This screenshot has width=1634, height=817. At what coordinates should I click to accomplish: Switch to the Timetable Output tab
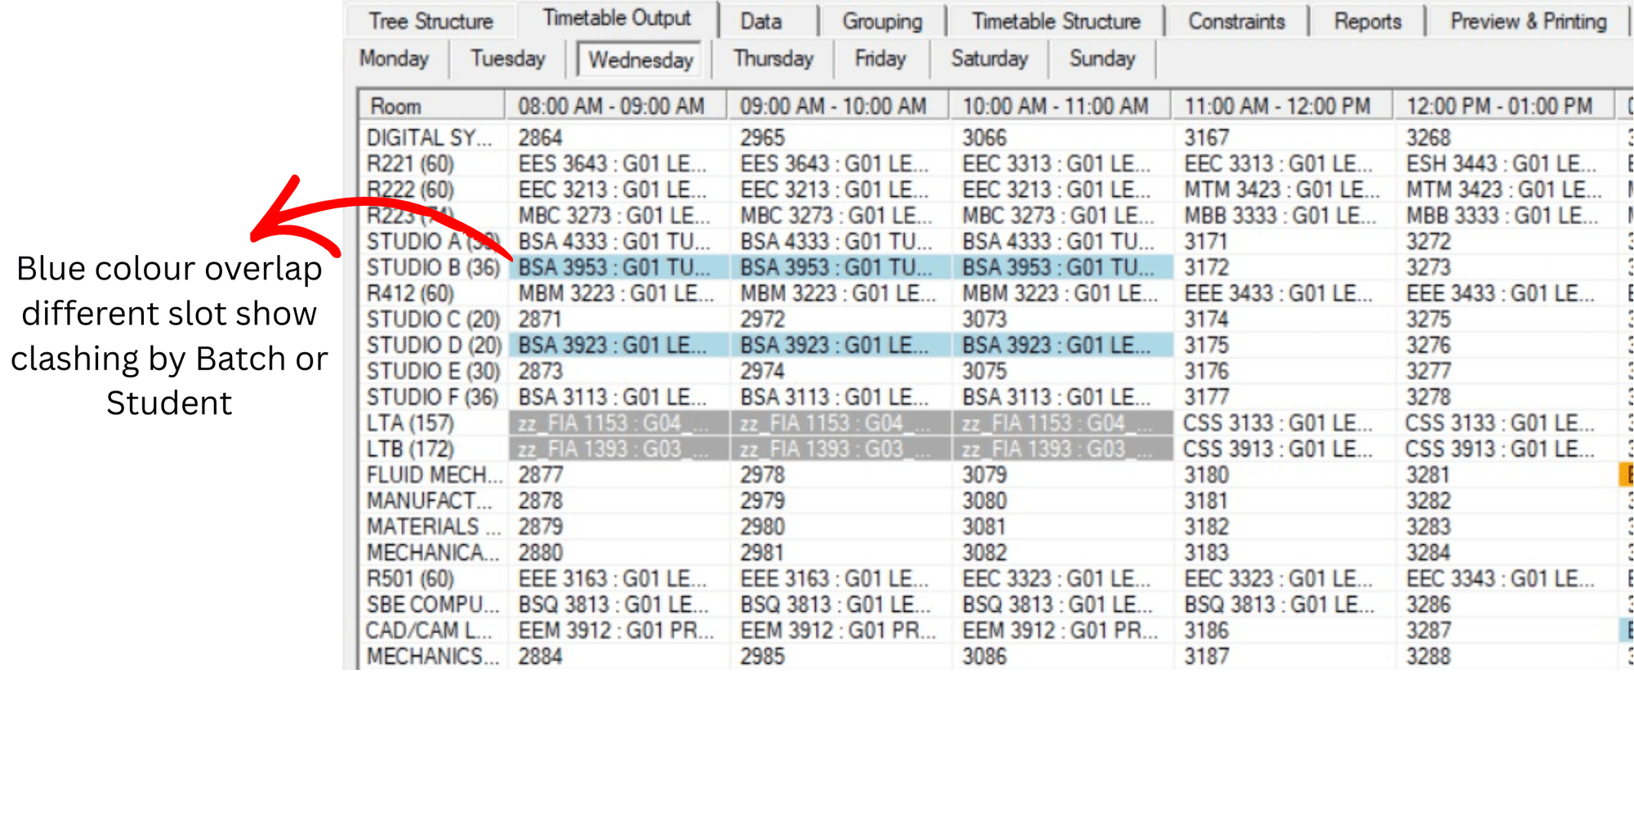[x=618, y=19]
